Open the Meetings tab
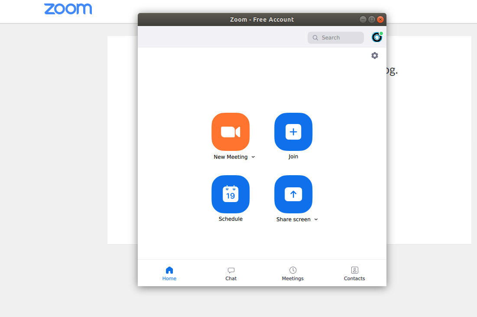 [292, 274]
